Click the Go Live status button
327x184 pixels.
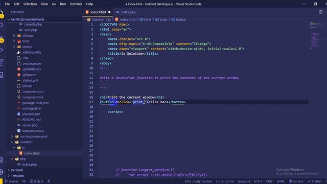(x=296, y=181)
